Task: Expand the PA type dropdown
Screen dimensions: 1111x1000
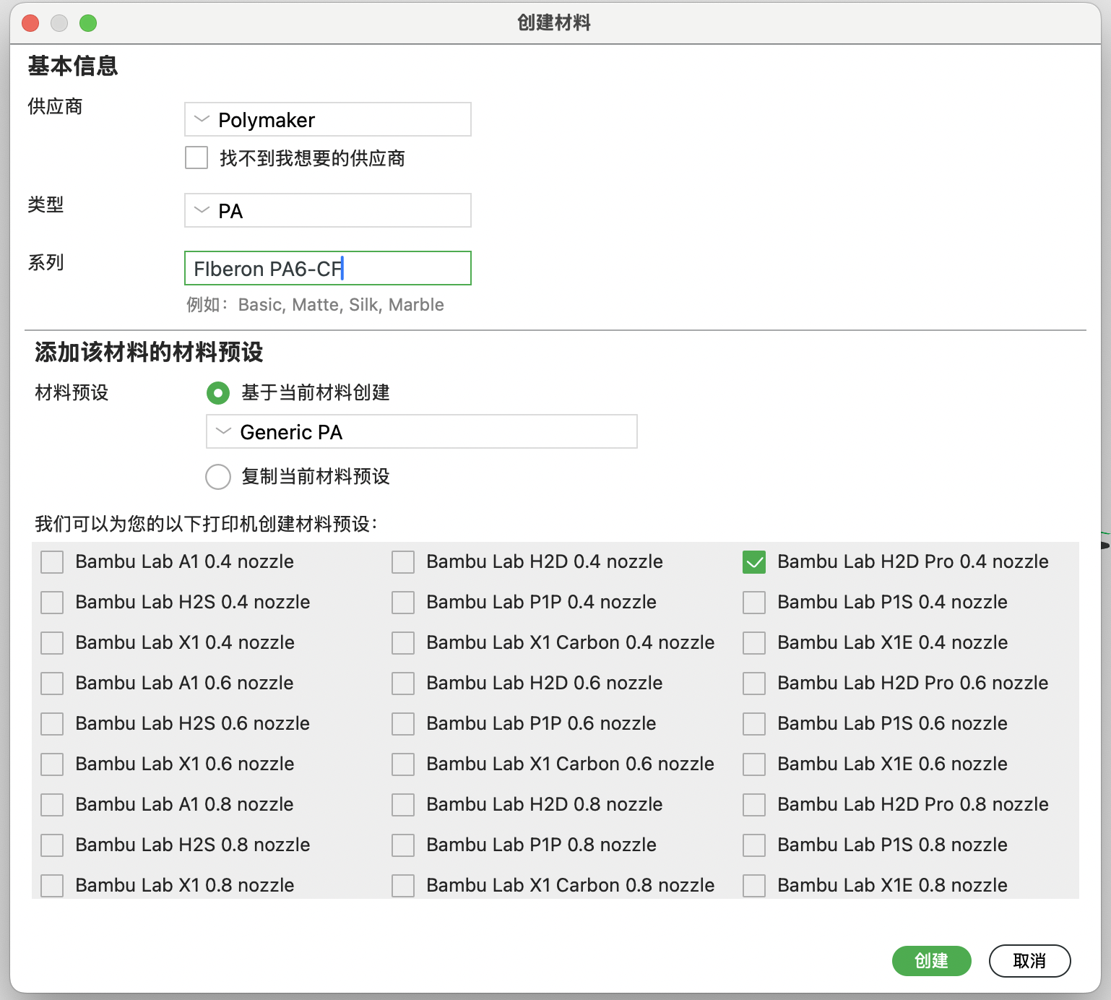Action: tap(327, 210)
